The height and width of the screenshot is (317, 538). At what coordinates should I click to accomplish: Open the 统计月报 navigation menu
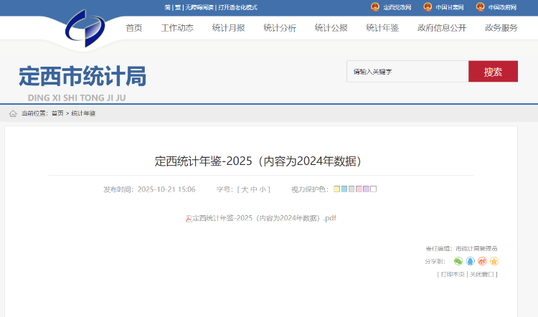pyautogui.click(x=228, y=28)
